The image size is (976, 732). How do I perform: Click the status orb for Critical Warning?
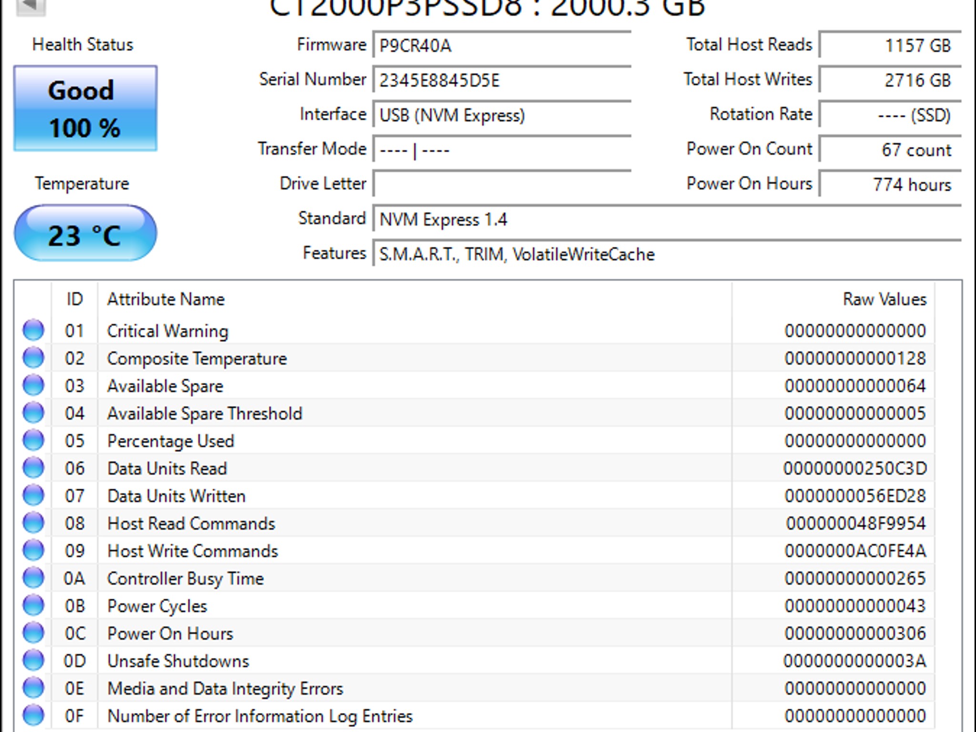(33, 330)
